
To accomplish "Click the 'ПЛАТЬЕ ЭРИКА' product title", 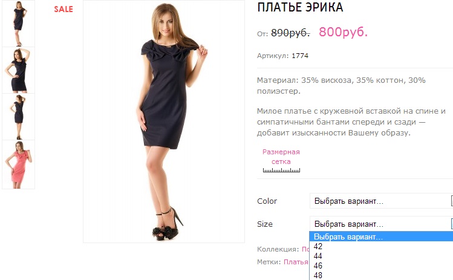I will pyautogui.click(x=300, y=8).
